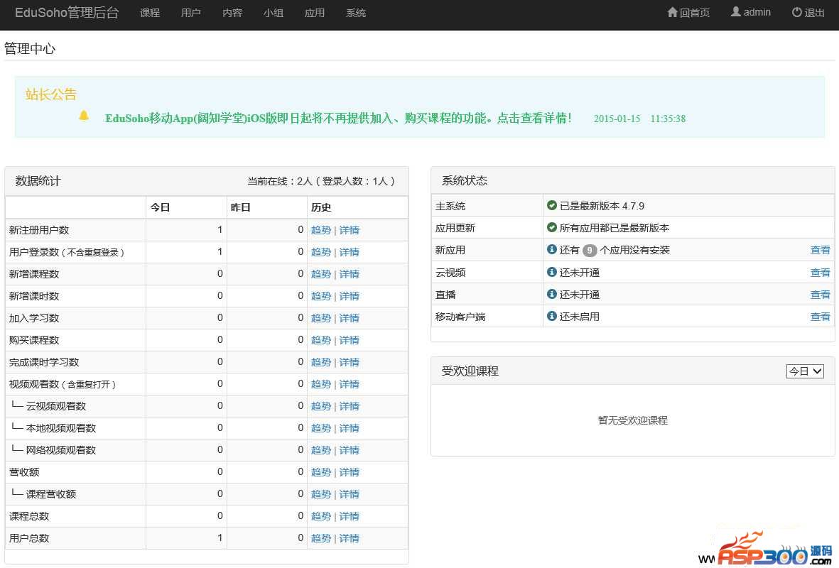Click 查看 link for 直播 row
839x568 pixels.
point(820,294)
